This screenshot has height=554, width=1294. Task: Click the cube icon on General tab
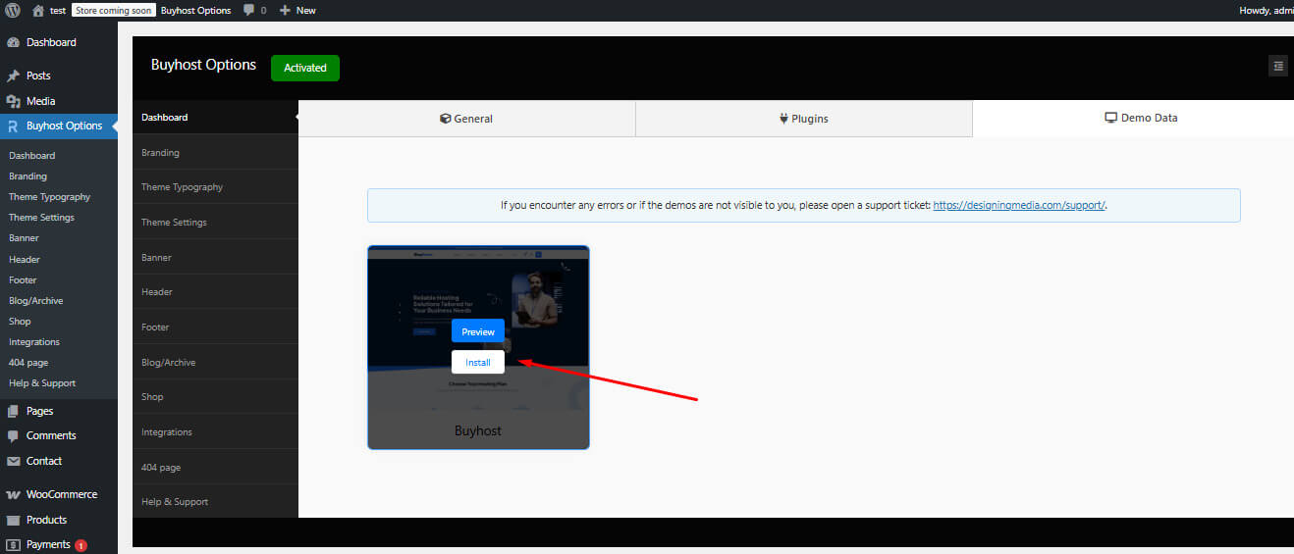pos(446,119)
